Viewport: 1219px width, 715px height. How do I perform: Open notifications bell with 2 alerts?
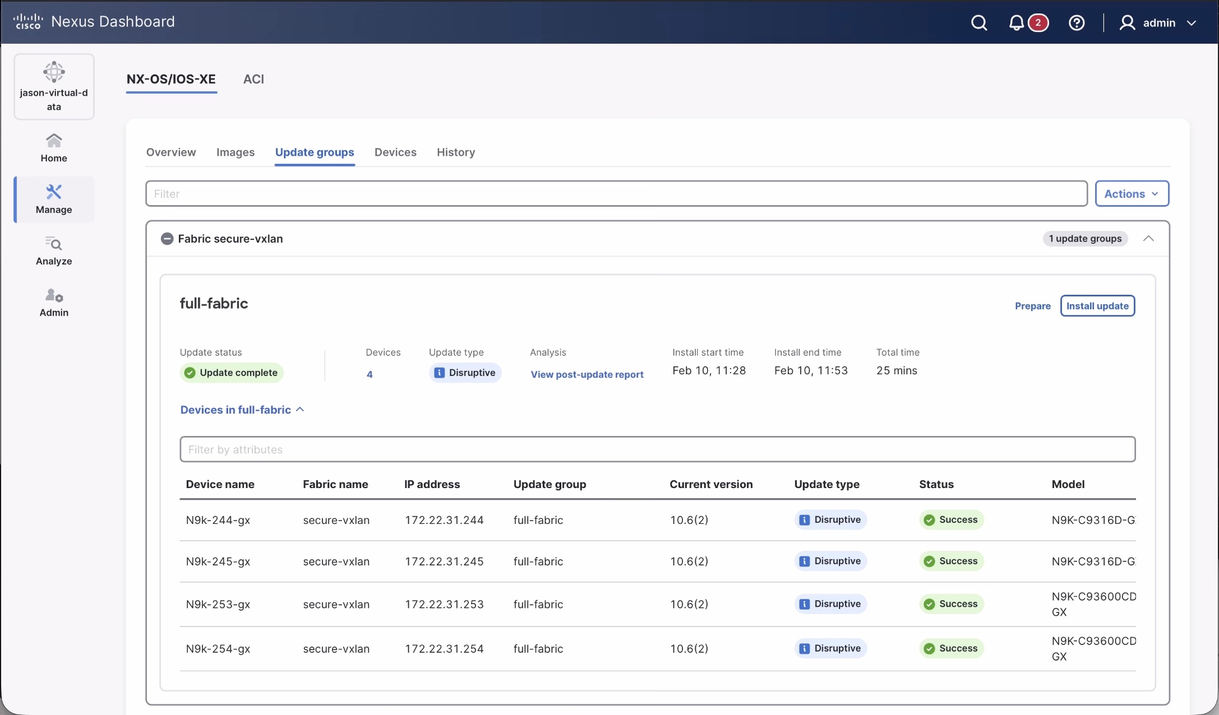click(x=1017, y=23)
